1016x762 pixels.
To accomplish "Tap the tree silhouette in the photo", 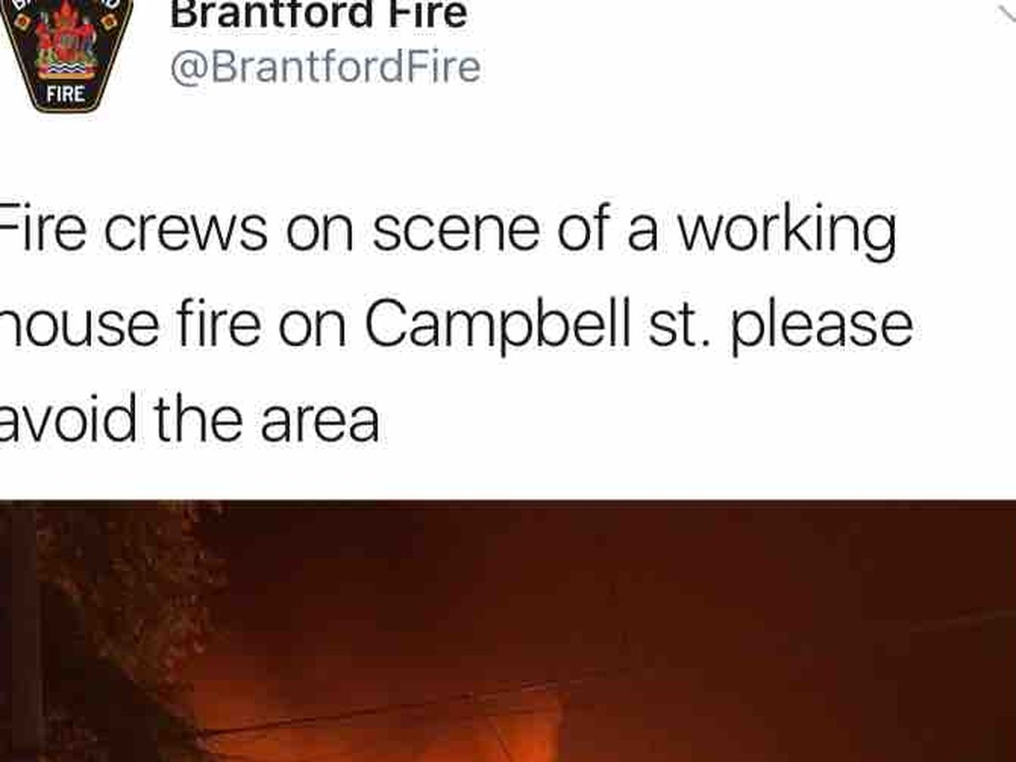I will 119,610.
